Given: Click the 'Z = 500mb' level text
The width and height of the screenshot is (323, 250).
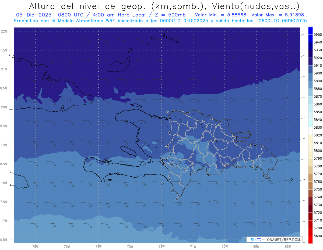Looking at the screenshot, I should [x=169, y=15].
